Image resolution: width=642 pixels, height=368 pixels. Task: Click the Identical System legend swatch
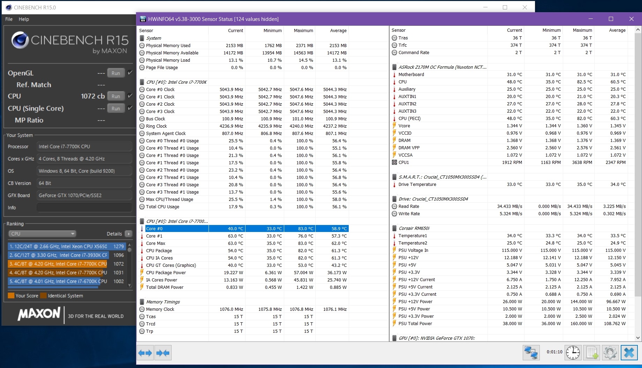click(x=43, y=295)
